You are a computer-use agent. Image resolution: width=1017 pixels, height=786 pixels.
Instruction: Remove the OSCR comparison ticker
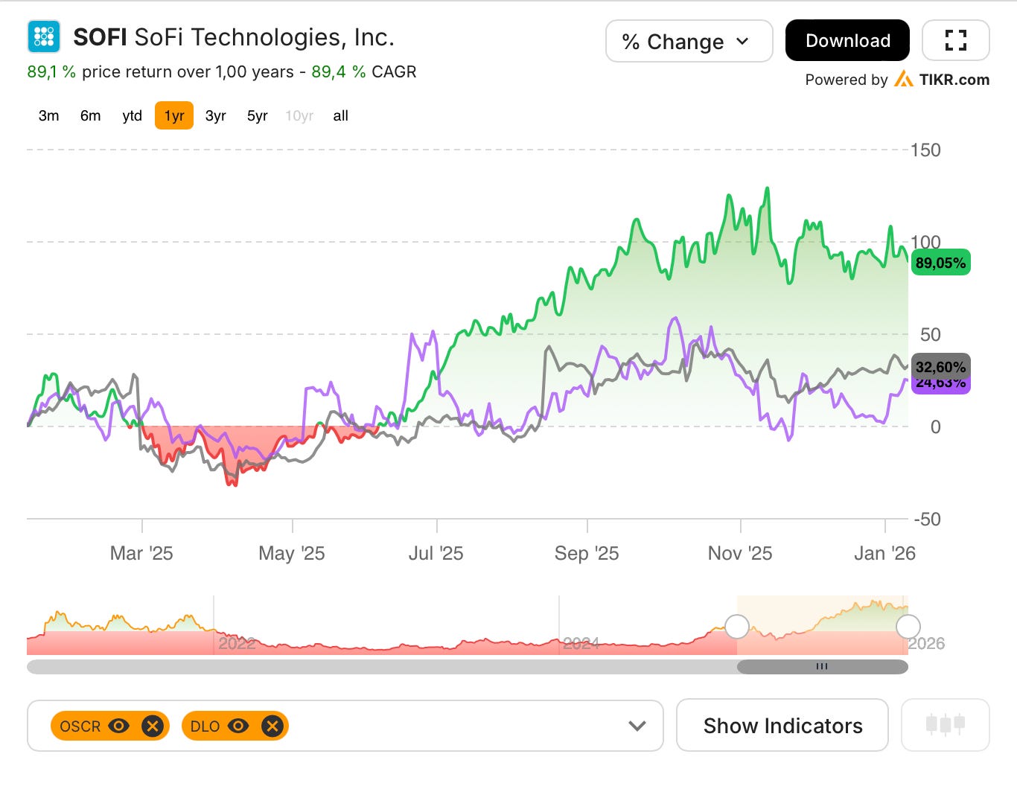click(153, 726)
